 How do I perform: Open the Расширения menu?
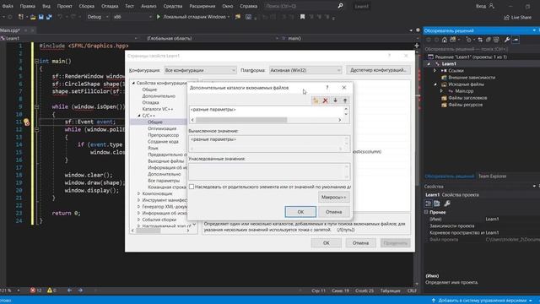[202, 6]
